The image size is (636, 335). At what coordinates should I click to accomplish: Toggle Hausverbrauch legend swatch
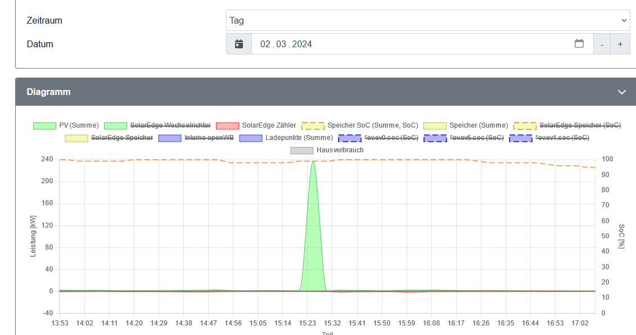302,151
